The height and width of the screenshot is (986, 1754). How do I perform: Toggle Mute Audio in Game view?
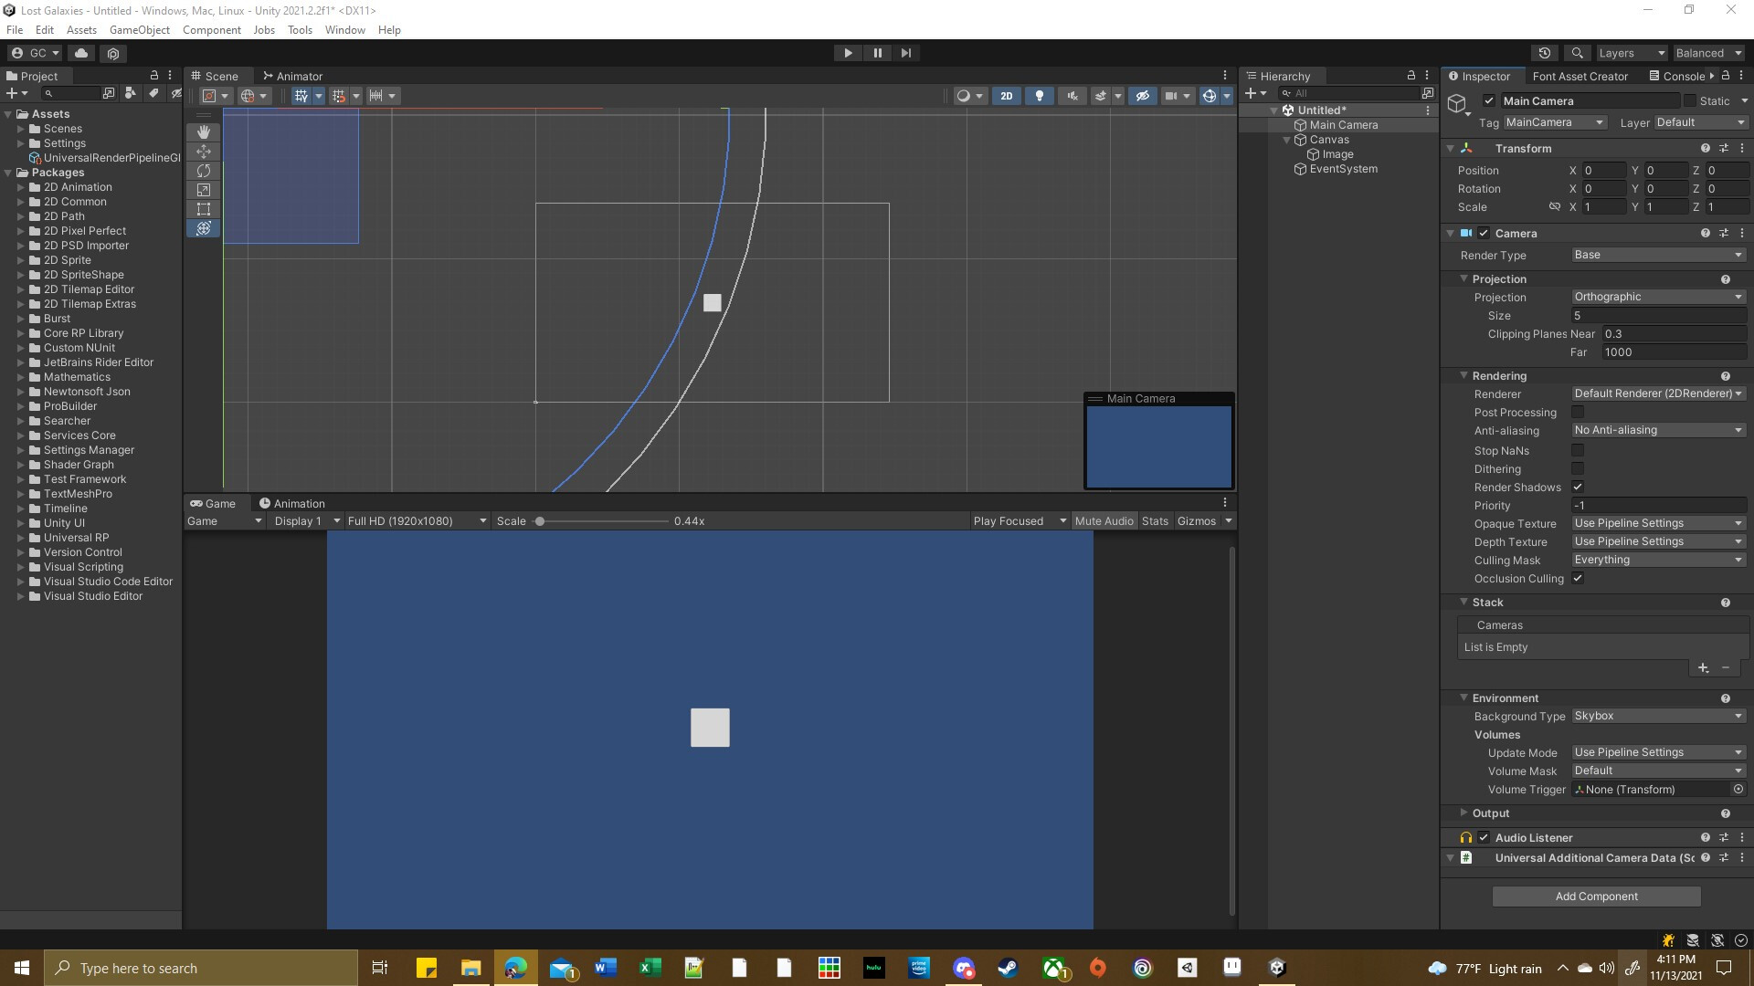(1104, 521)
